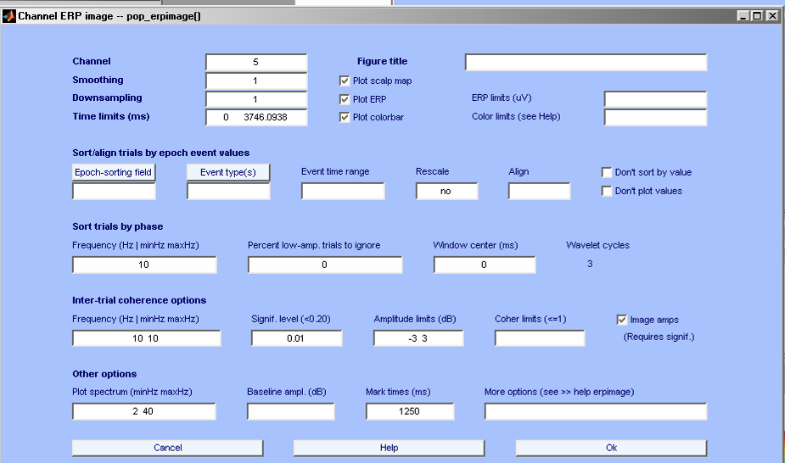Click the Time limits (ms) field

[x=256, y=117]
